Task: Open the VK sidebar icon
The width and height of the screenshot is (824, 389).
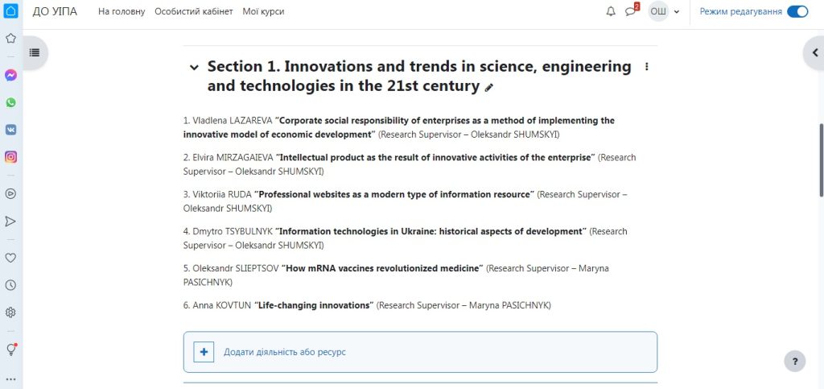Action: (10, 130)
